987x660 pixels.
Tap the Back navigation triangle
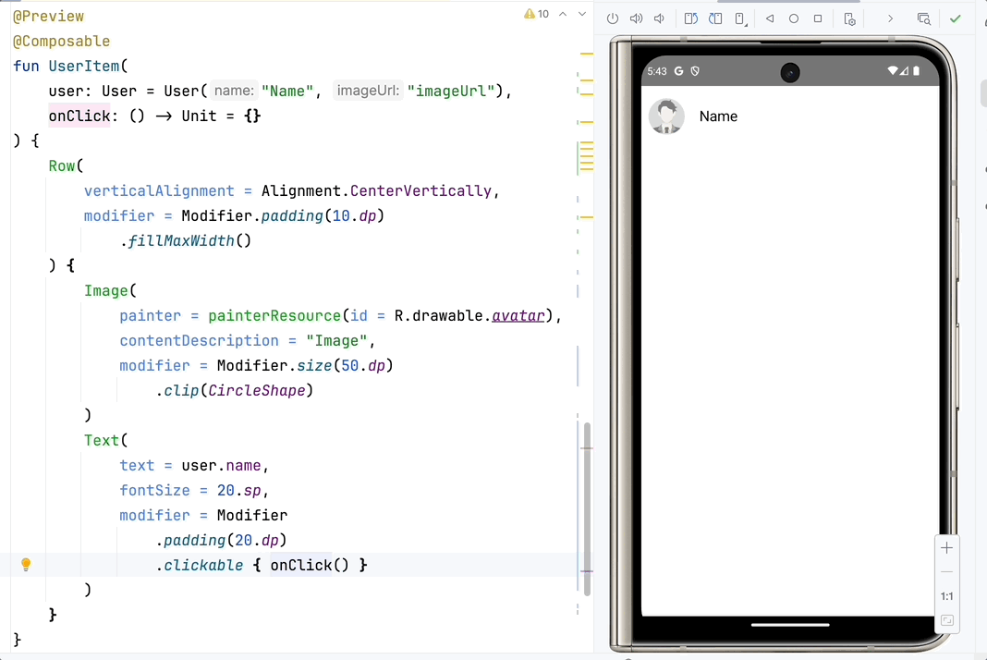click(x=770, y=18)
